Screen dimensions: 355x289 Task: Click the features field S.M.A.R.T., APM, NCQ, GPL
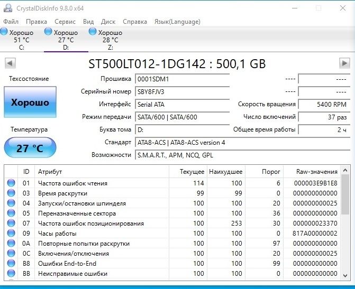242,155
